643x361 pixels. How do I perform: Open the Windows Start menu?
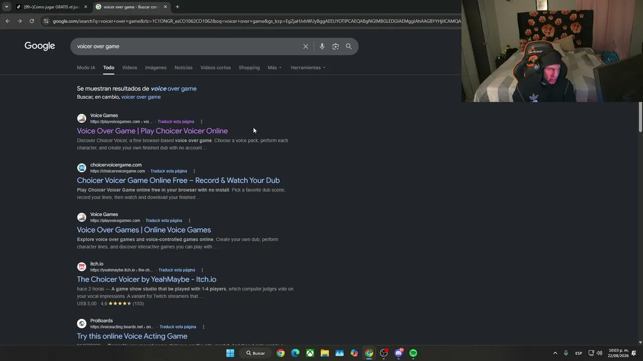pos(230,353)
